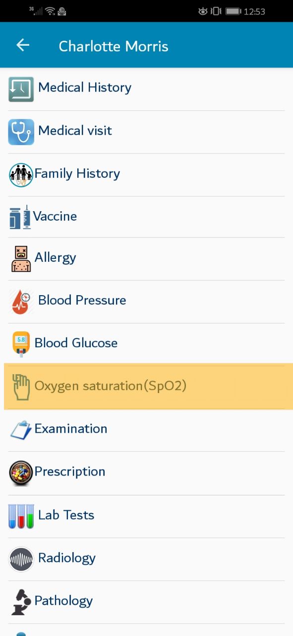293x636 pixels.
Task: Select the Vaccine menu label
Action: [55, 217]
